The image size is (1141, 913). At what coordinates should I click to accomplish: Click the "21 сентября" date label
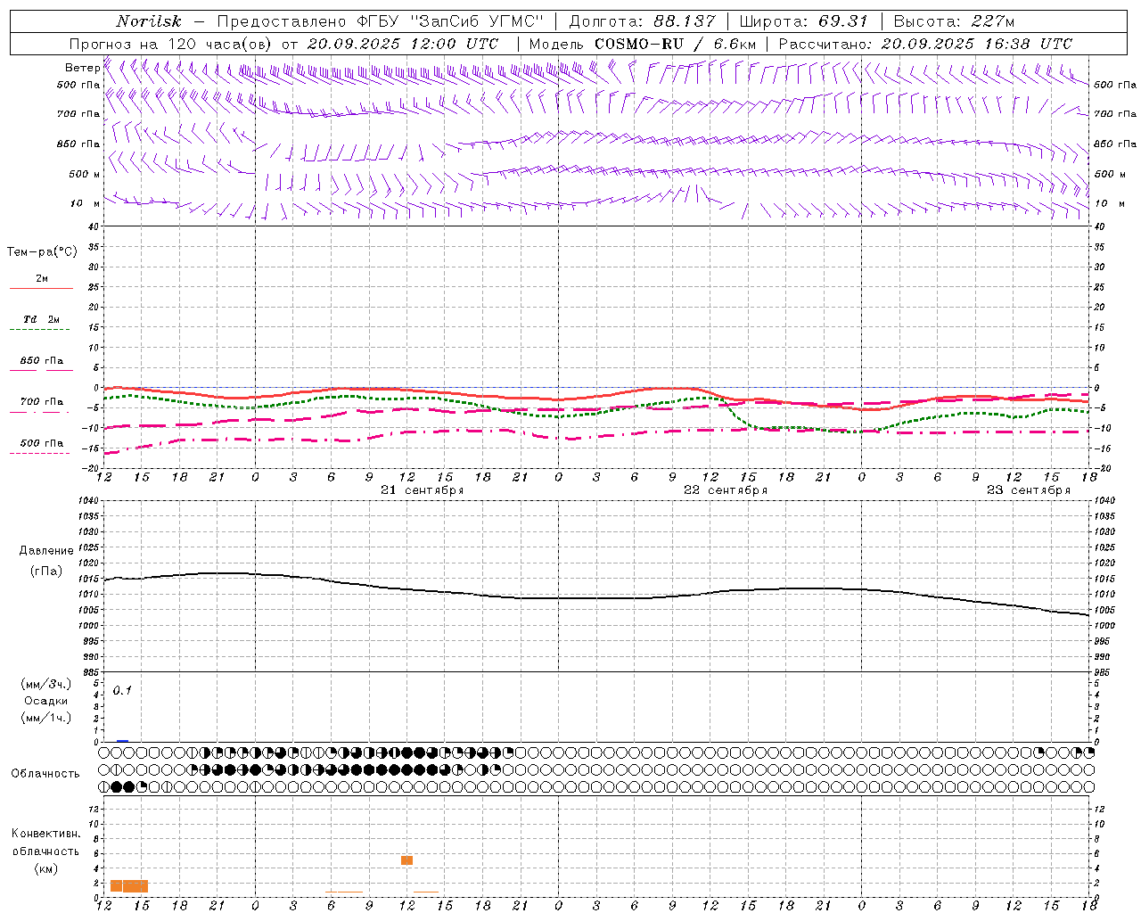point(423,490)
